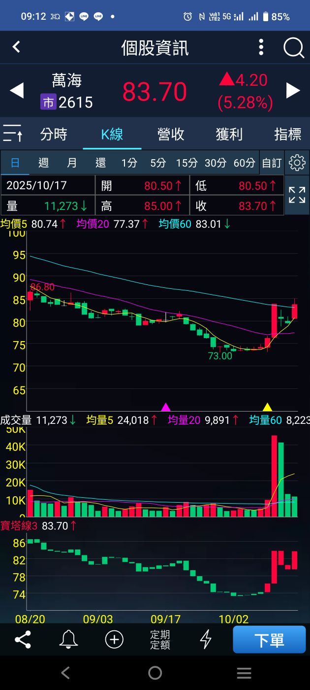
Task: Add stock to watchlist with plus icon
Action: (x=114, y=639)
